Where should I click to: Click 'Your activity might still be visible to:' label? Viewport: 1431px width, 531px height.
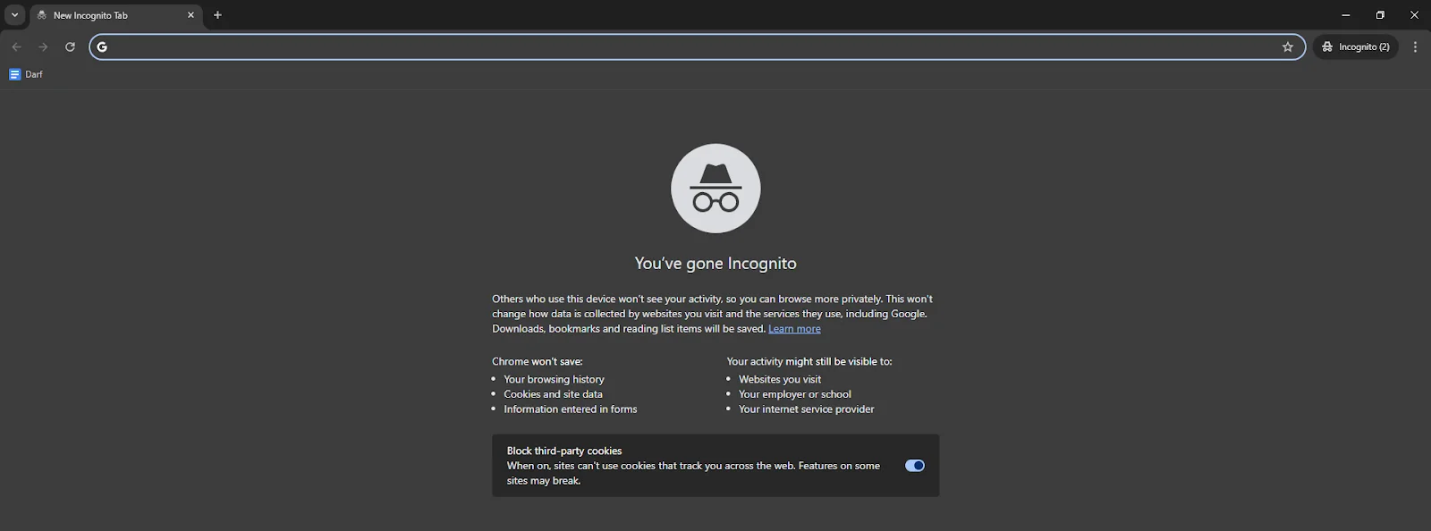pos(809,361)
